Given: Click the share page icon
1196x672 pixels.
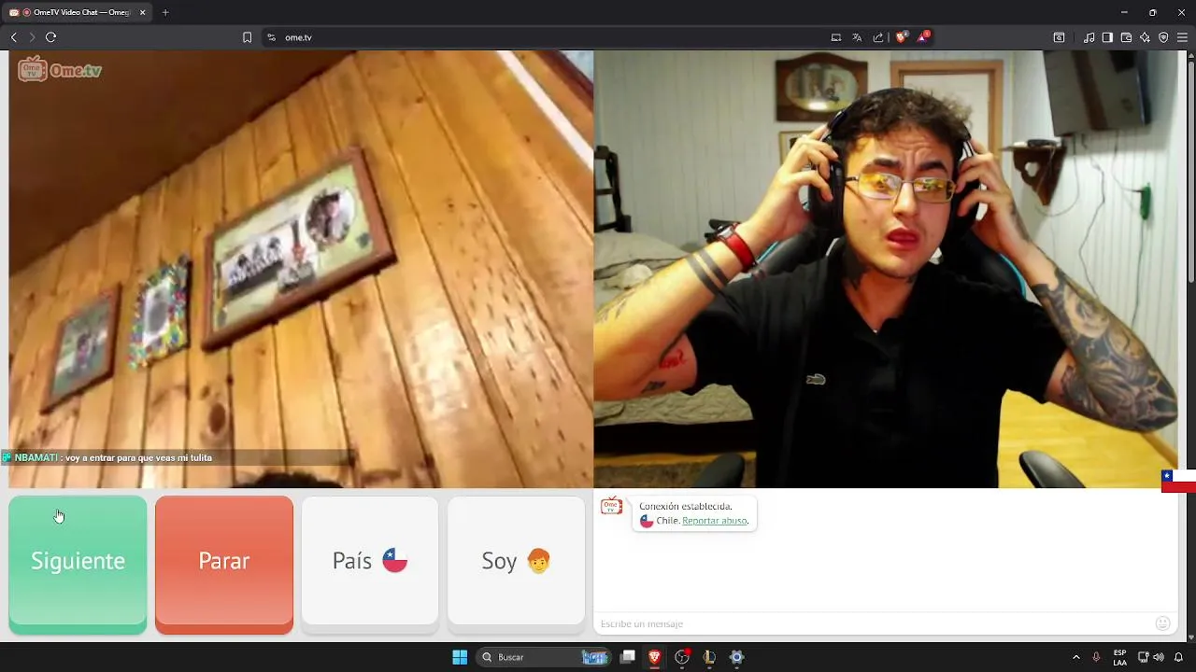Looking at the screenshot, I should pyautogui.click(x=878, y=37).
